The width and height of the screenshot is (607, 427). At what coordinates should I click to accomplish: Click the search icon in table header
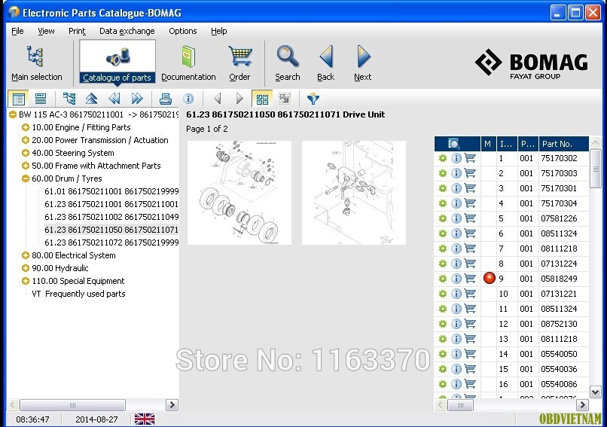(453, 144)
